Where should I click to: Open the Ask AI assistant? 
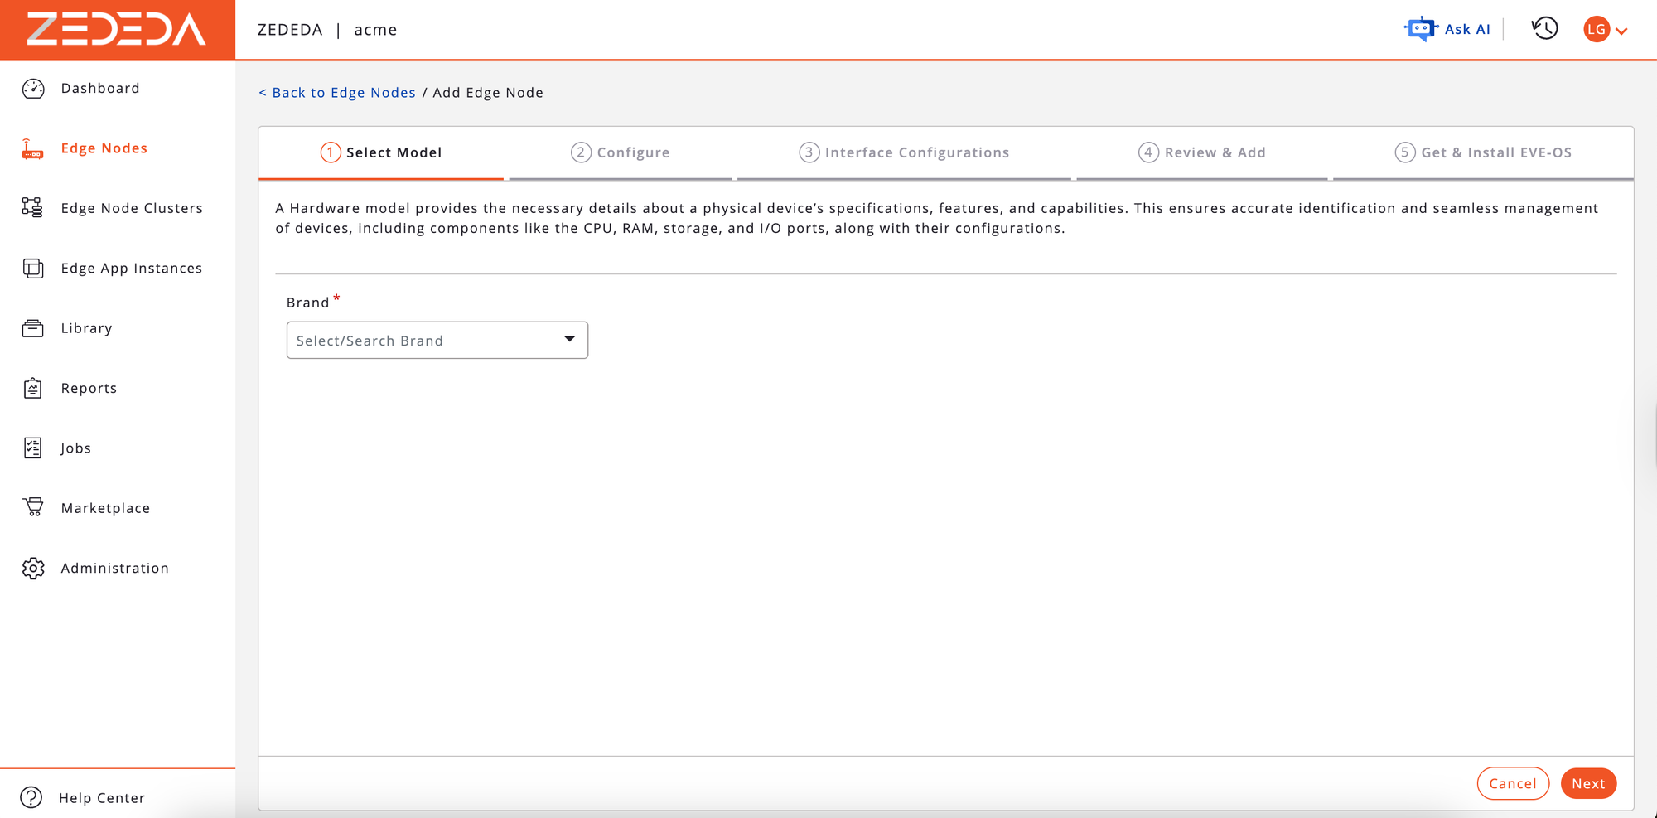tap(1447, 29)
